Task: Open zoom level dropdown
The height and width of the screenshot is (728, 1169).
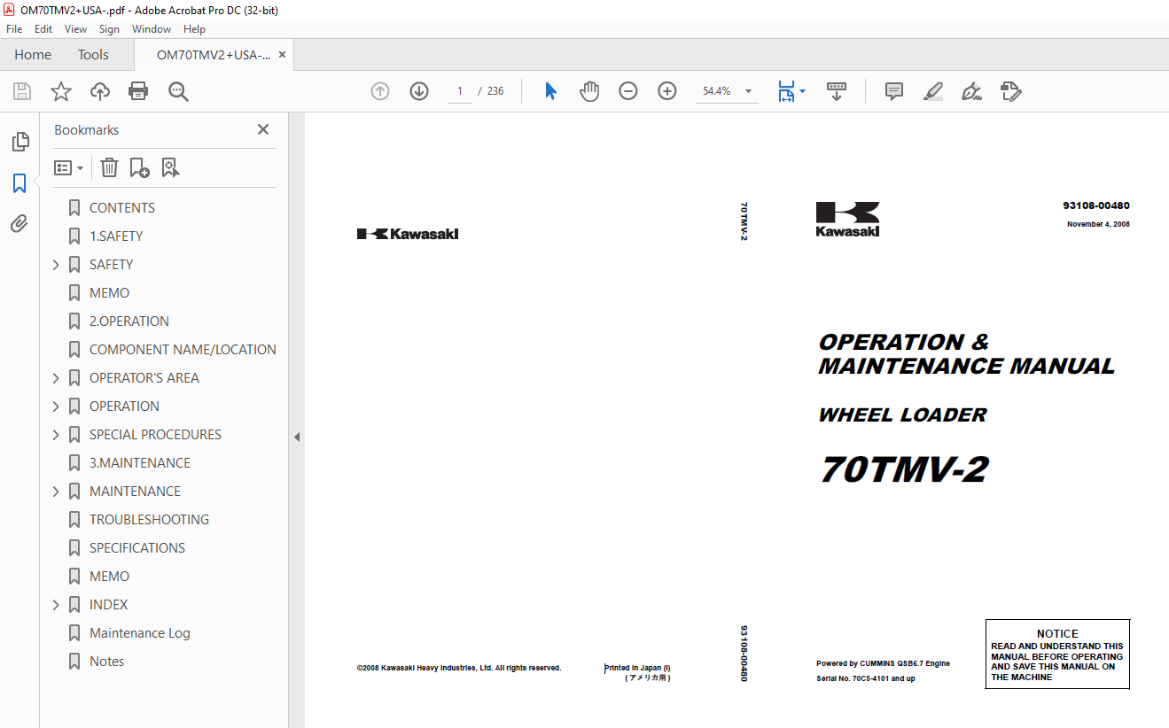Action: point(748,91)
